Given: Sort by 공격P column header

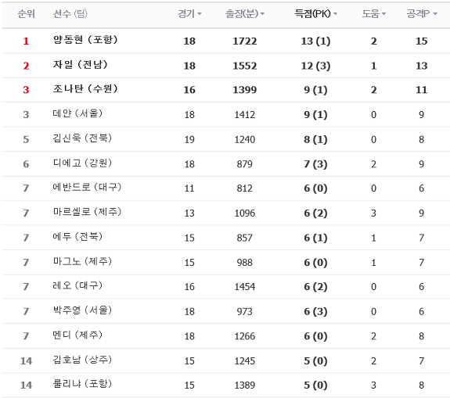Looking at the screenshot, I should pos(422,13).
